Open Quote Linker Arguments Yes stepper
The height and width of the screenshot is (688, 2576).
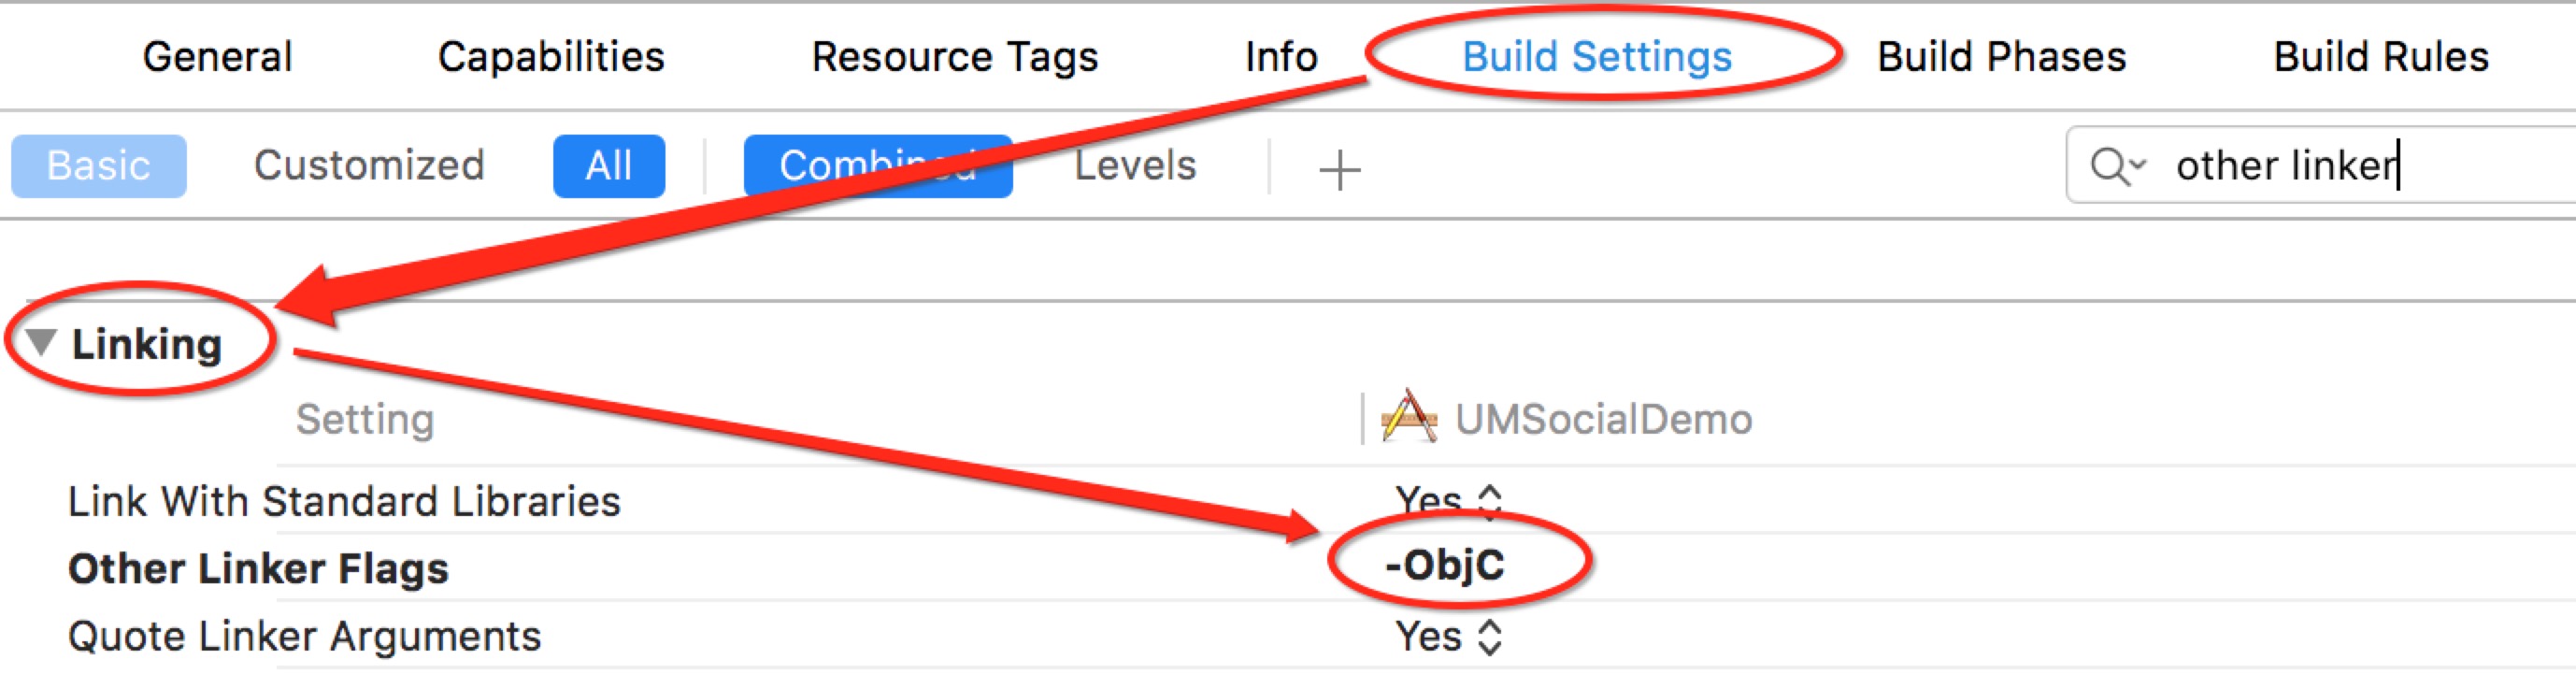click(x=1488, y=636)
